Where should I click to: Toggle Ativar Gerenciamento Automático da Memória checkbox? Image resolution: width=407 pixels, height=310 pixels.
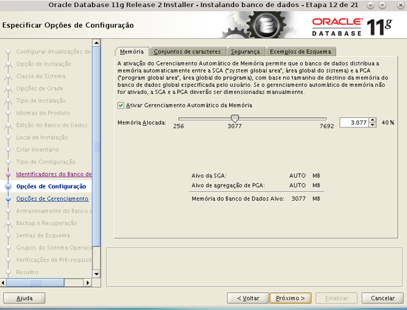pos(121,105)
